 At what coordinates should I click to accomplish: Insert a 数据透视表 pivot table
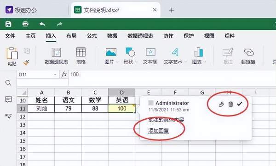(56, 56)
